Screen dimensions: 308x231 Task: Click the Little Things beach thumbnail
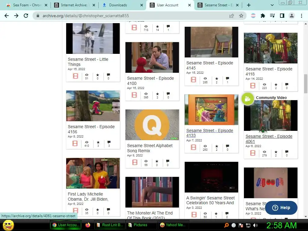click(93, 38)
